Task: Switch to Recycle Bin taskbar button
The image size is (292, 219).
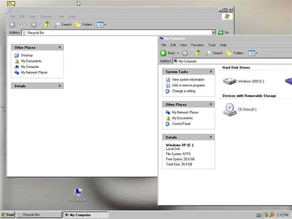Action: point(39,215)
